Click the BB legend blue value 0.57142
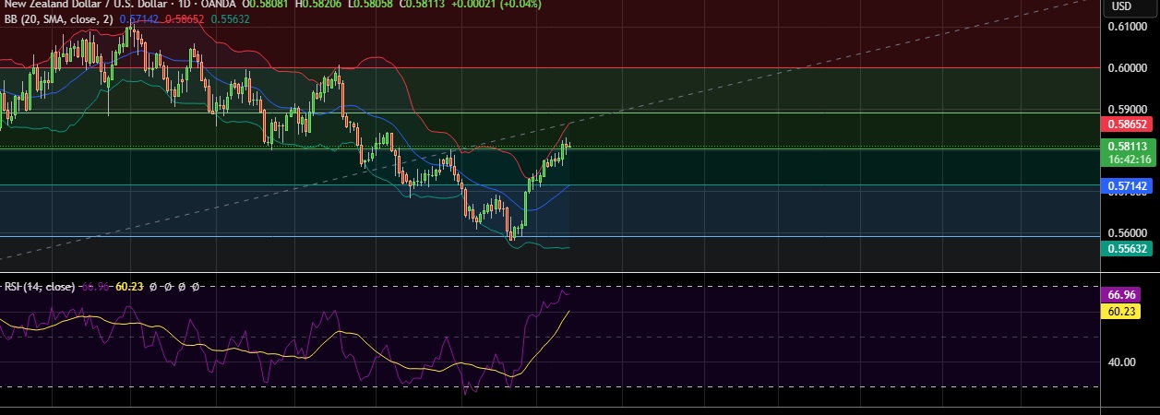The width and height of the screenshot is (1160, 415). 140,18
